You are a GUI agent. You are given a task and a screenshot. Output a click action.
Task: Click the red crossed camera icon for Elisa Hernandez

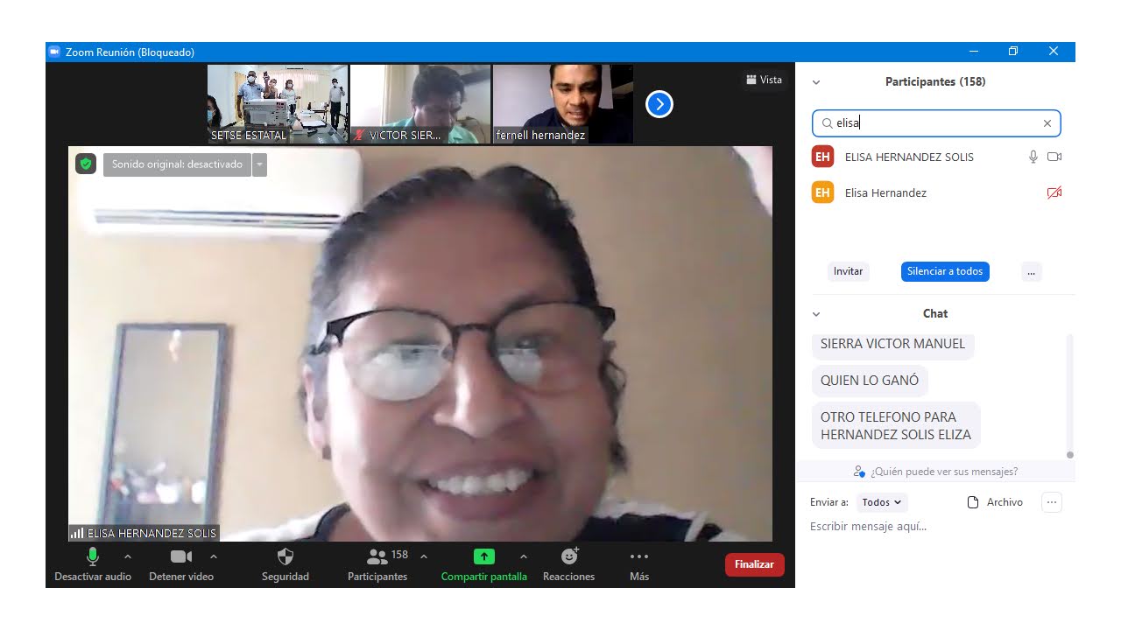[1054, 192]
